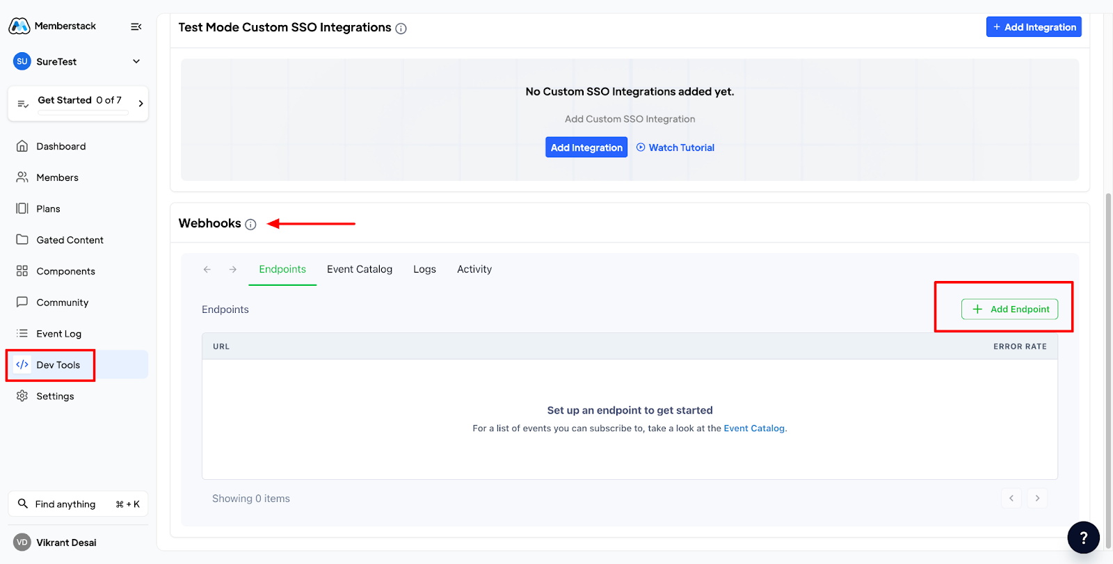Click the search magnifier icon

23,503
